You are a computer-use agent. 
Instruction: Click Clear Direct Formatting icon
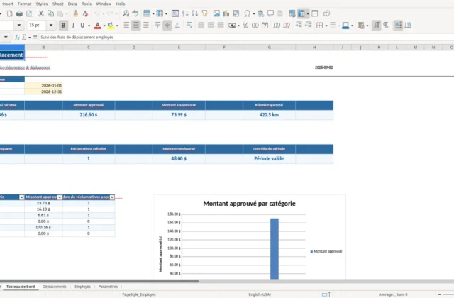pos(85,13)
